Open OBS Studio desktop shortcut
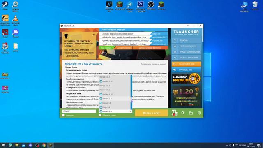 pos(151,6)
